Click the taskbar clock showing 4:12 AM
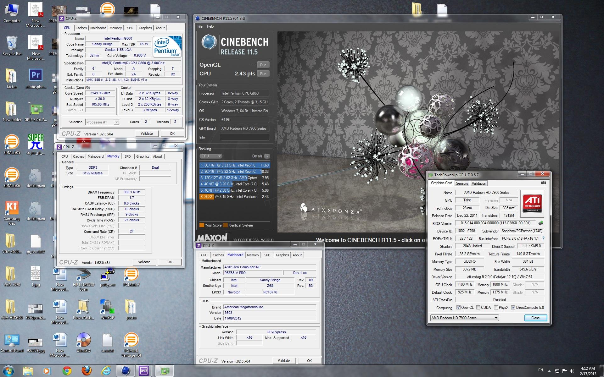Screen dimensions: 604x377 tap(588, 371)
